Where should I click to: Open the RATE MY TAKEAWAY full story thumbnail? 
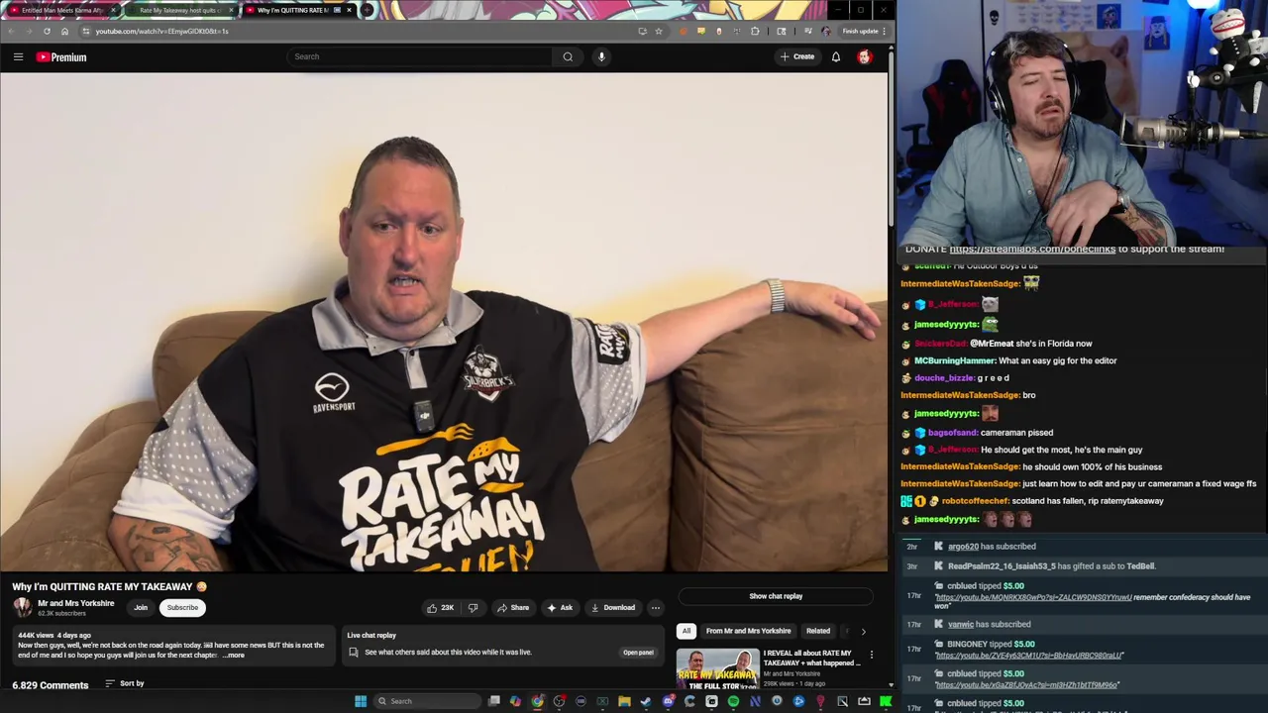(x=717, y=670)
